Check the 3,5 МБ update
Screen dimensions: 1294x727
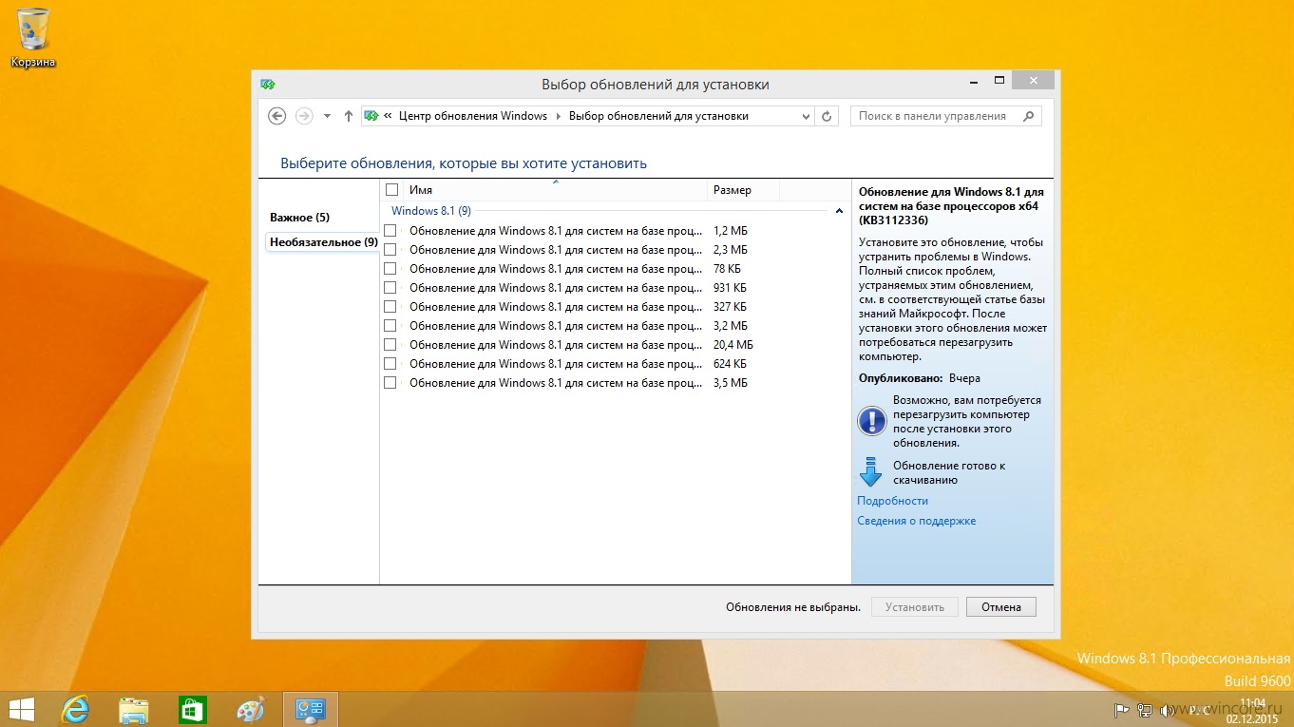[390, 382]
